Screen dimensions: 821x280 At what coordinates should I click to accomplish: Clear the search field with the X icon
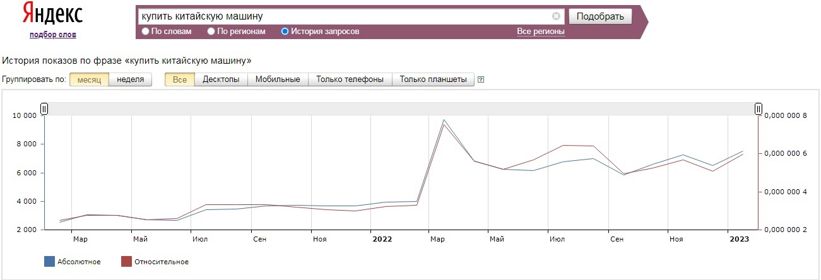pyautogui.click(x=556, y=16)
